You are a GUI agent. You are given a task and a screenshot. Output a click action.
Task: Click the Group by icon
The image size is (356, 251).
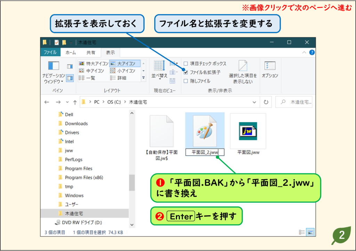point(174,63)
